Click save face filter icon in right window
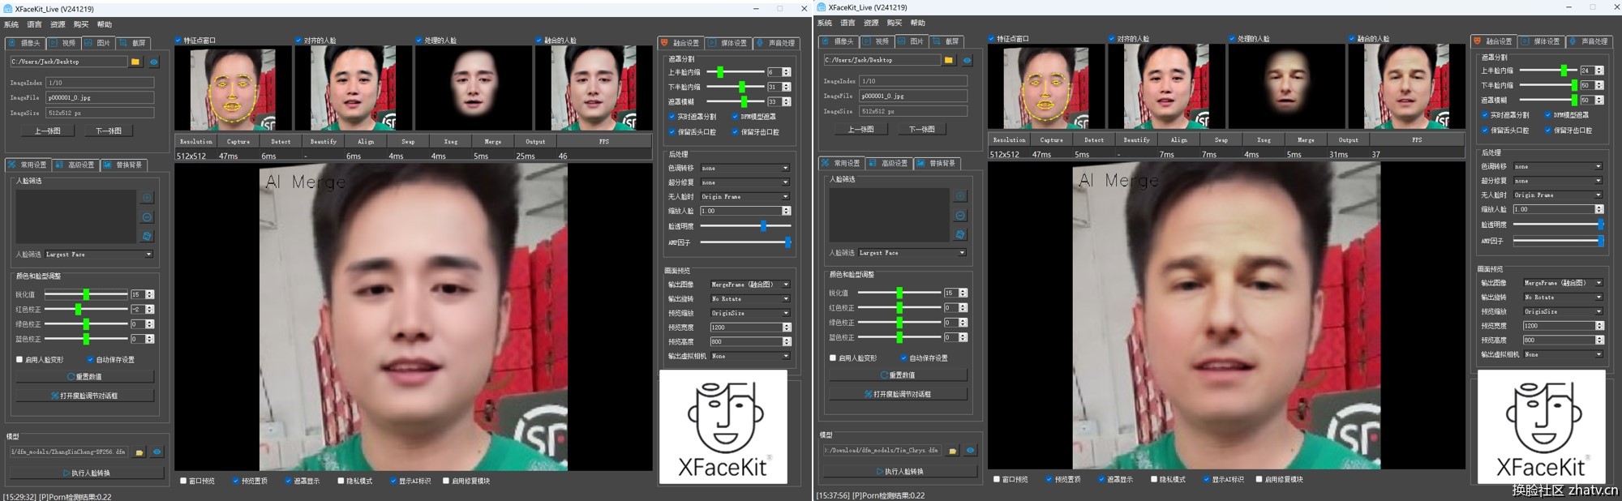 (x=960, y=235)
